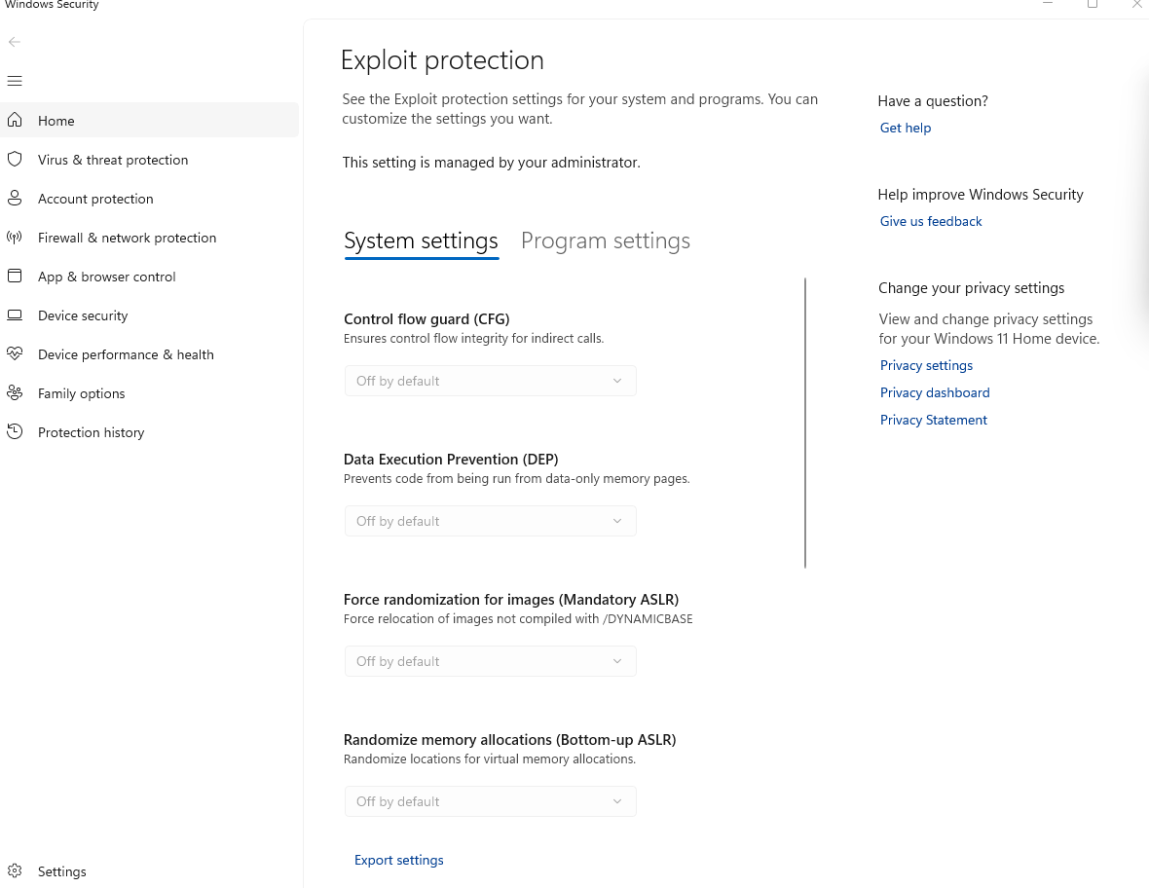Click the Device security laptop icon

15,315
